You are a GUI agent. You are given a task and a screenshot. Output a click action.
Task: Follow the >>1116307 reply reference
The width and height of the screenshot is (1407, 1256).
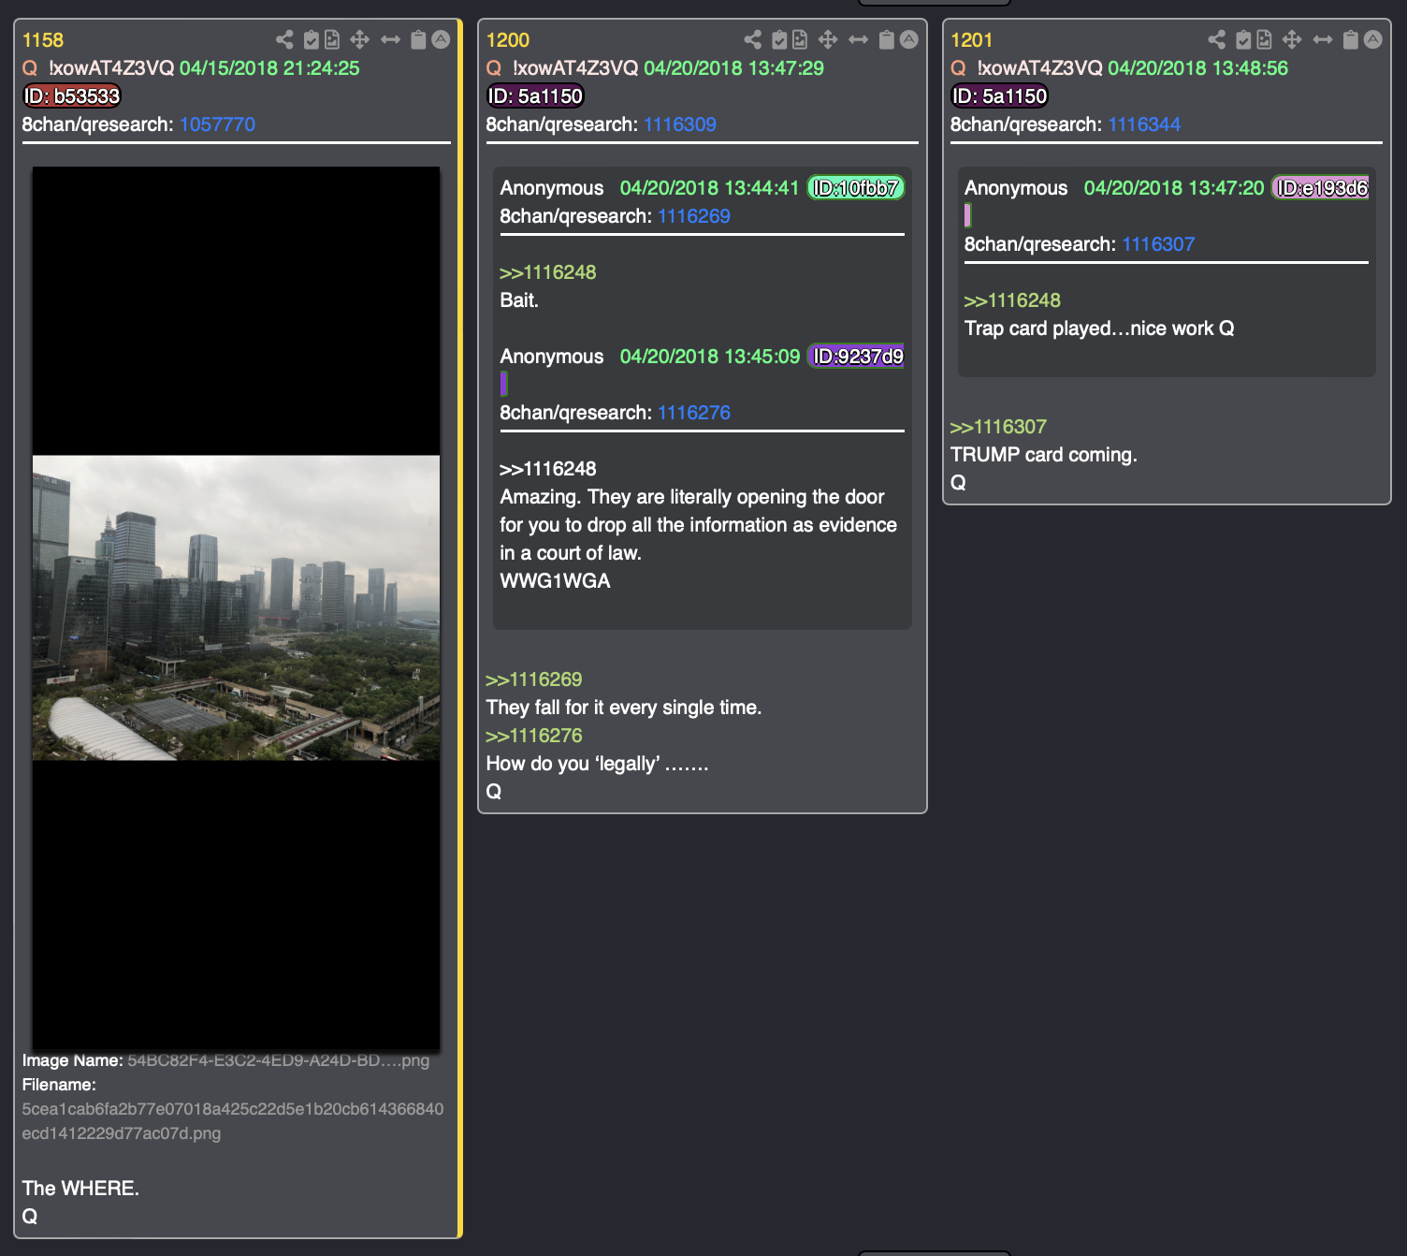pyautogui.click(x=998, y=427)
